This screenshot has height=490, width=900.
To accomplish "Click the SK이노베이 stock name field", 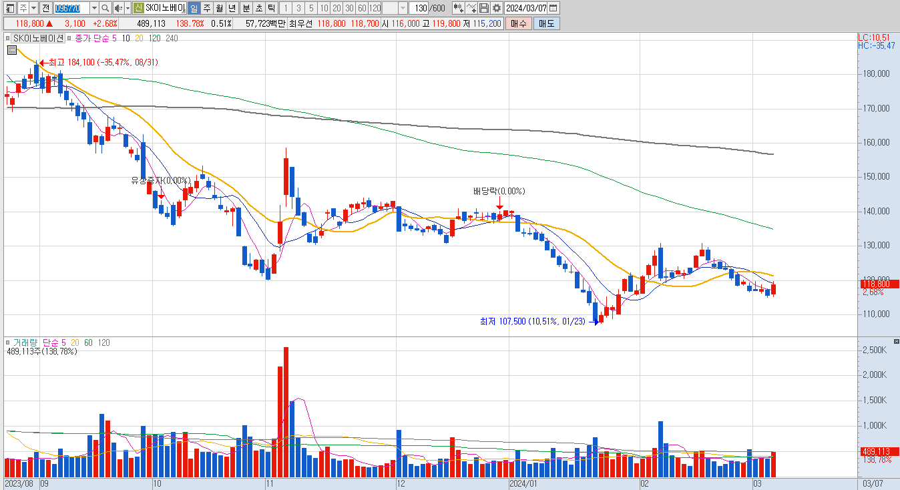I will (164, 8).
